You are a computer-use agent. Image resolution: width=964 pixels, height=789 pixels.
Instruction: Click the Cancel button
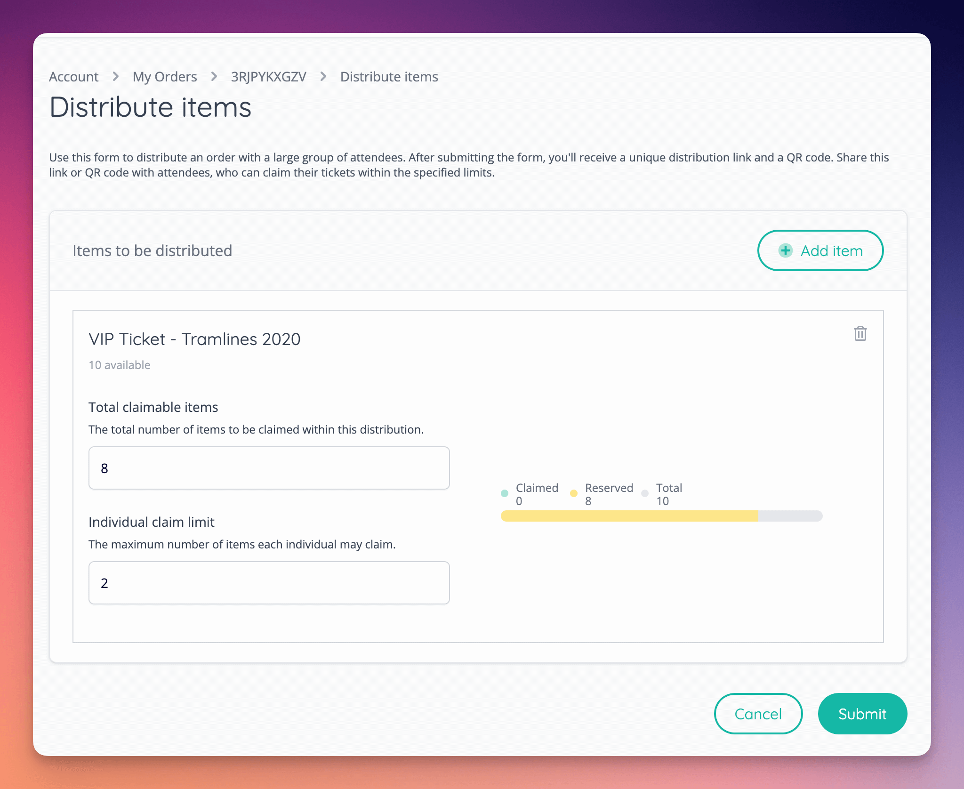(x=758, y=714)
